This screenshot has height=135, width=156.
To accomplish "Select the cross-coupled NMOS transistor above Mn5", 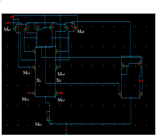I will tap(34, 51).
